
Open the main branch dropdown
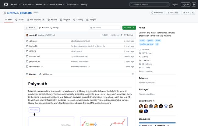tap(30, 28)
